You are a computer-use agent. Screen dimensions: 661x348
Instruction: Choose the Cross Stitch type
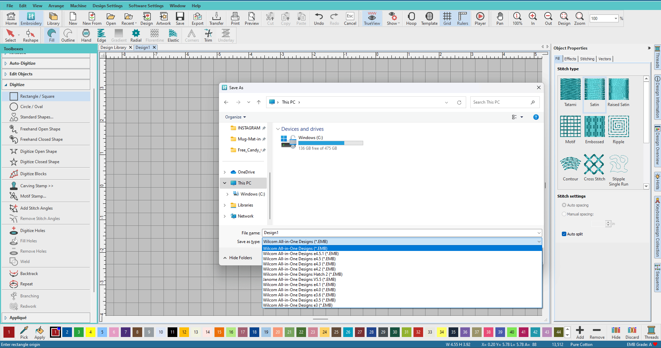594,167
